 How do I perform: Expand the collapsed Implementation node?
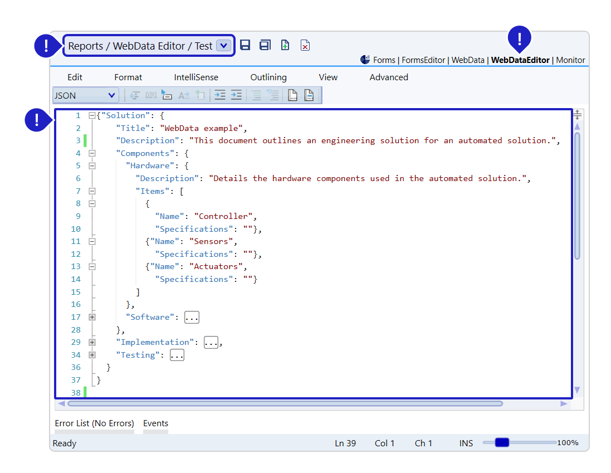(x=92, y=342)
